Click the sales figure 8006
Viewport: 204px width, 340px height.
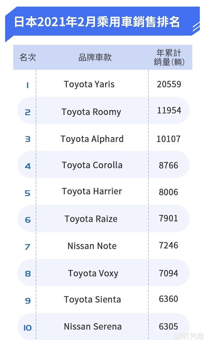169,192
